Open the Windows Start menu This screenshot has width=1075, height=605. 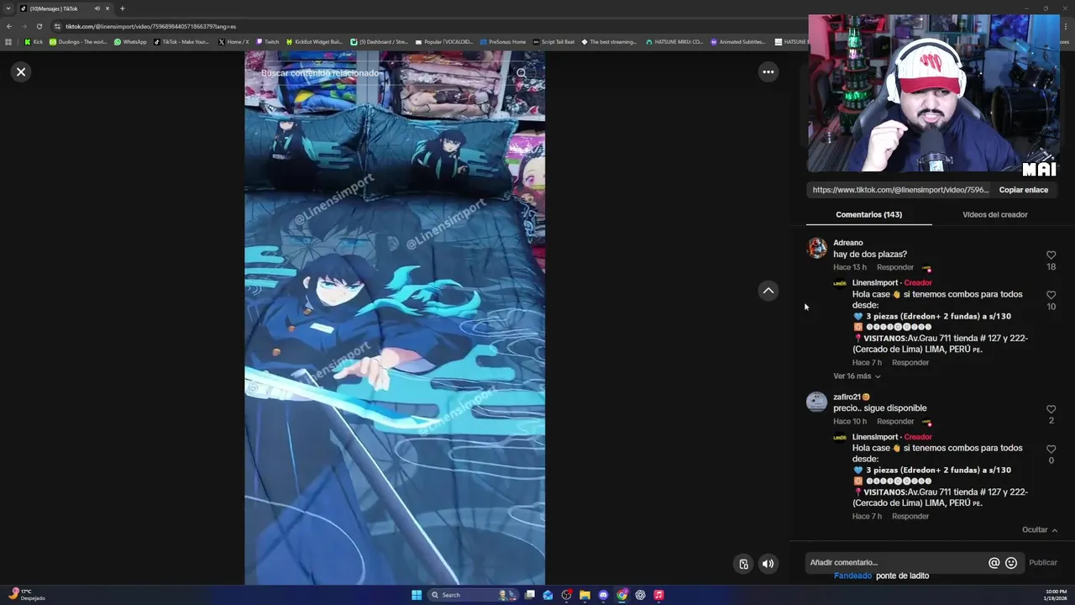417,595
